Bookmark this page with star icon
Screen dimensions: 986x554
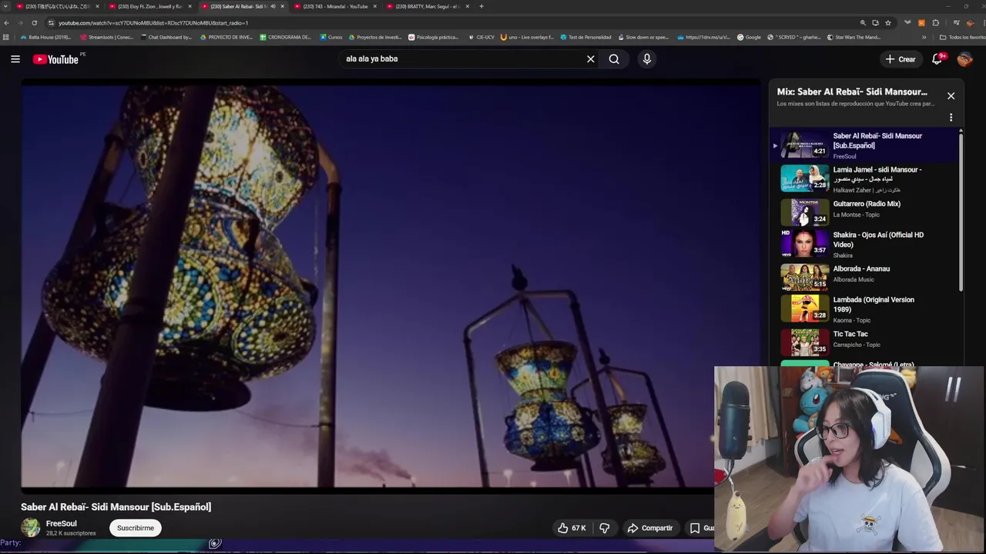coord(888,23)
